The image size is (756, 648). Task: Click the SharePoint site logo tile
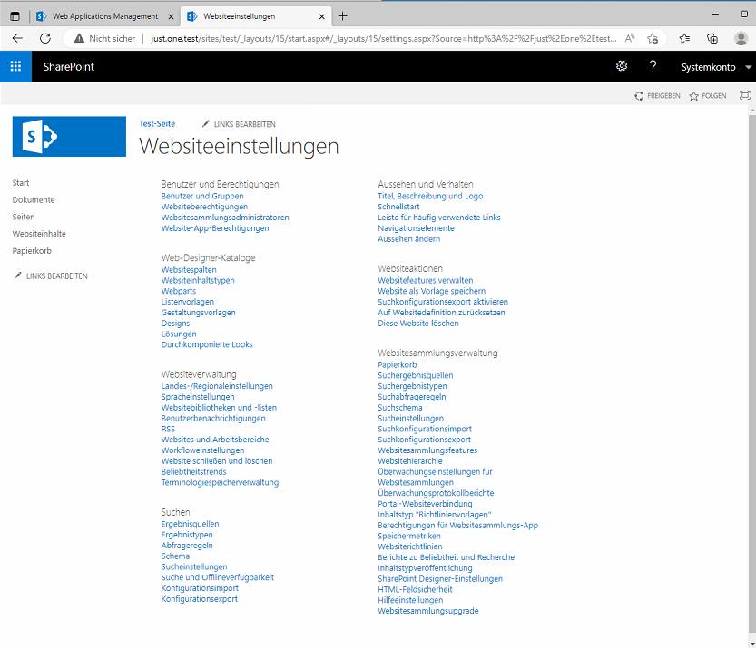pos(69,136)
